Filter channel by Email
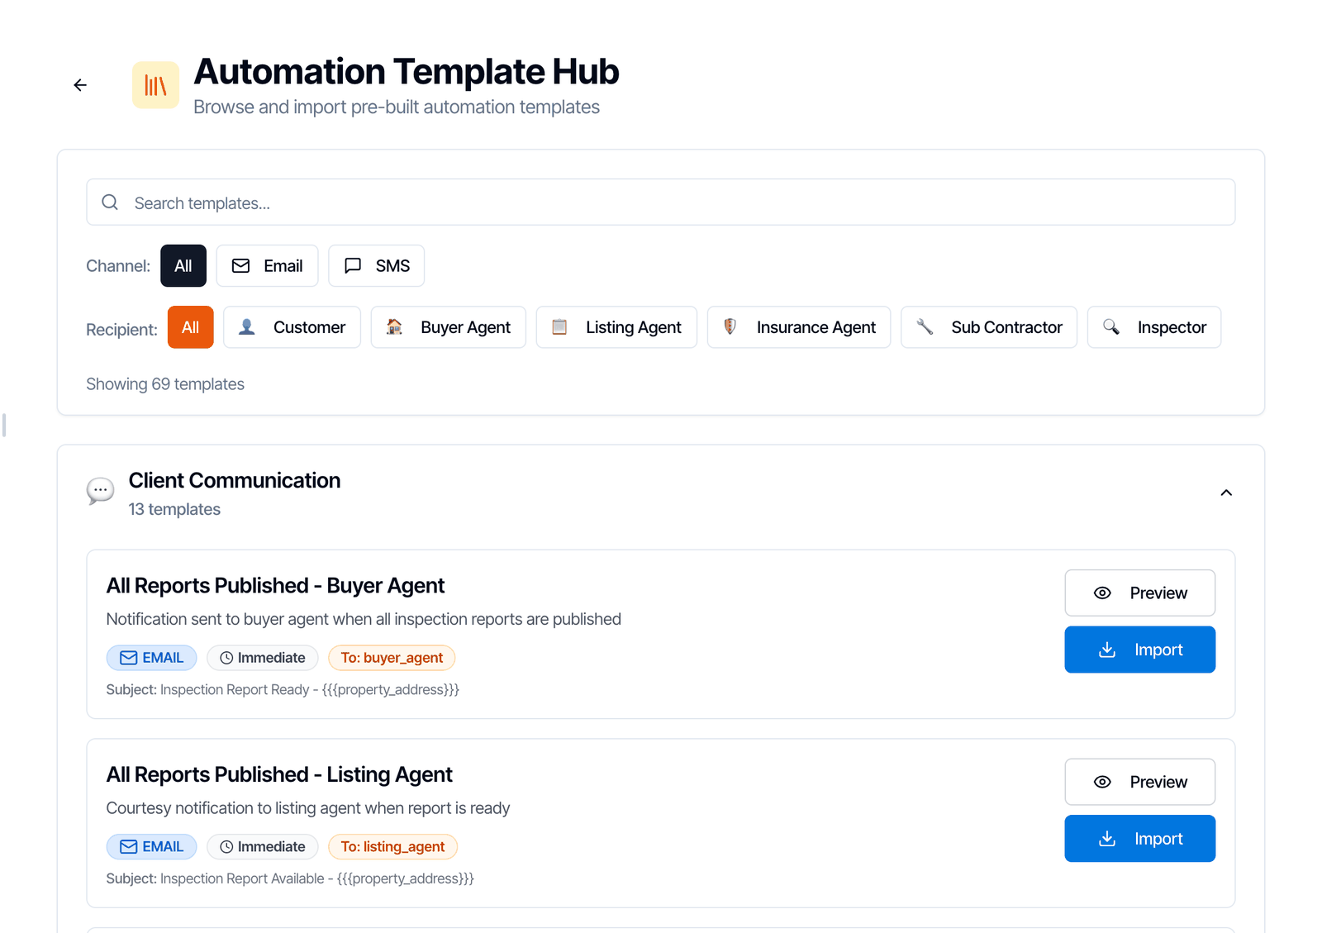 pos(267,266)
